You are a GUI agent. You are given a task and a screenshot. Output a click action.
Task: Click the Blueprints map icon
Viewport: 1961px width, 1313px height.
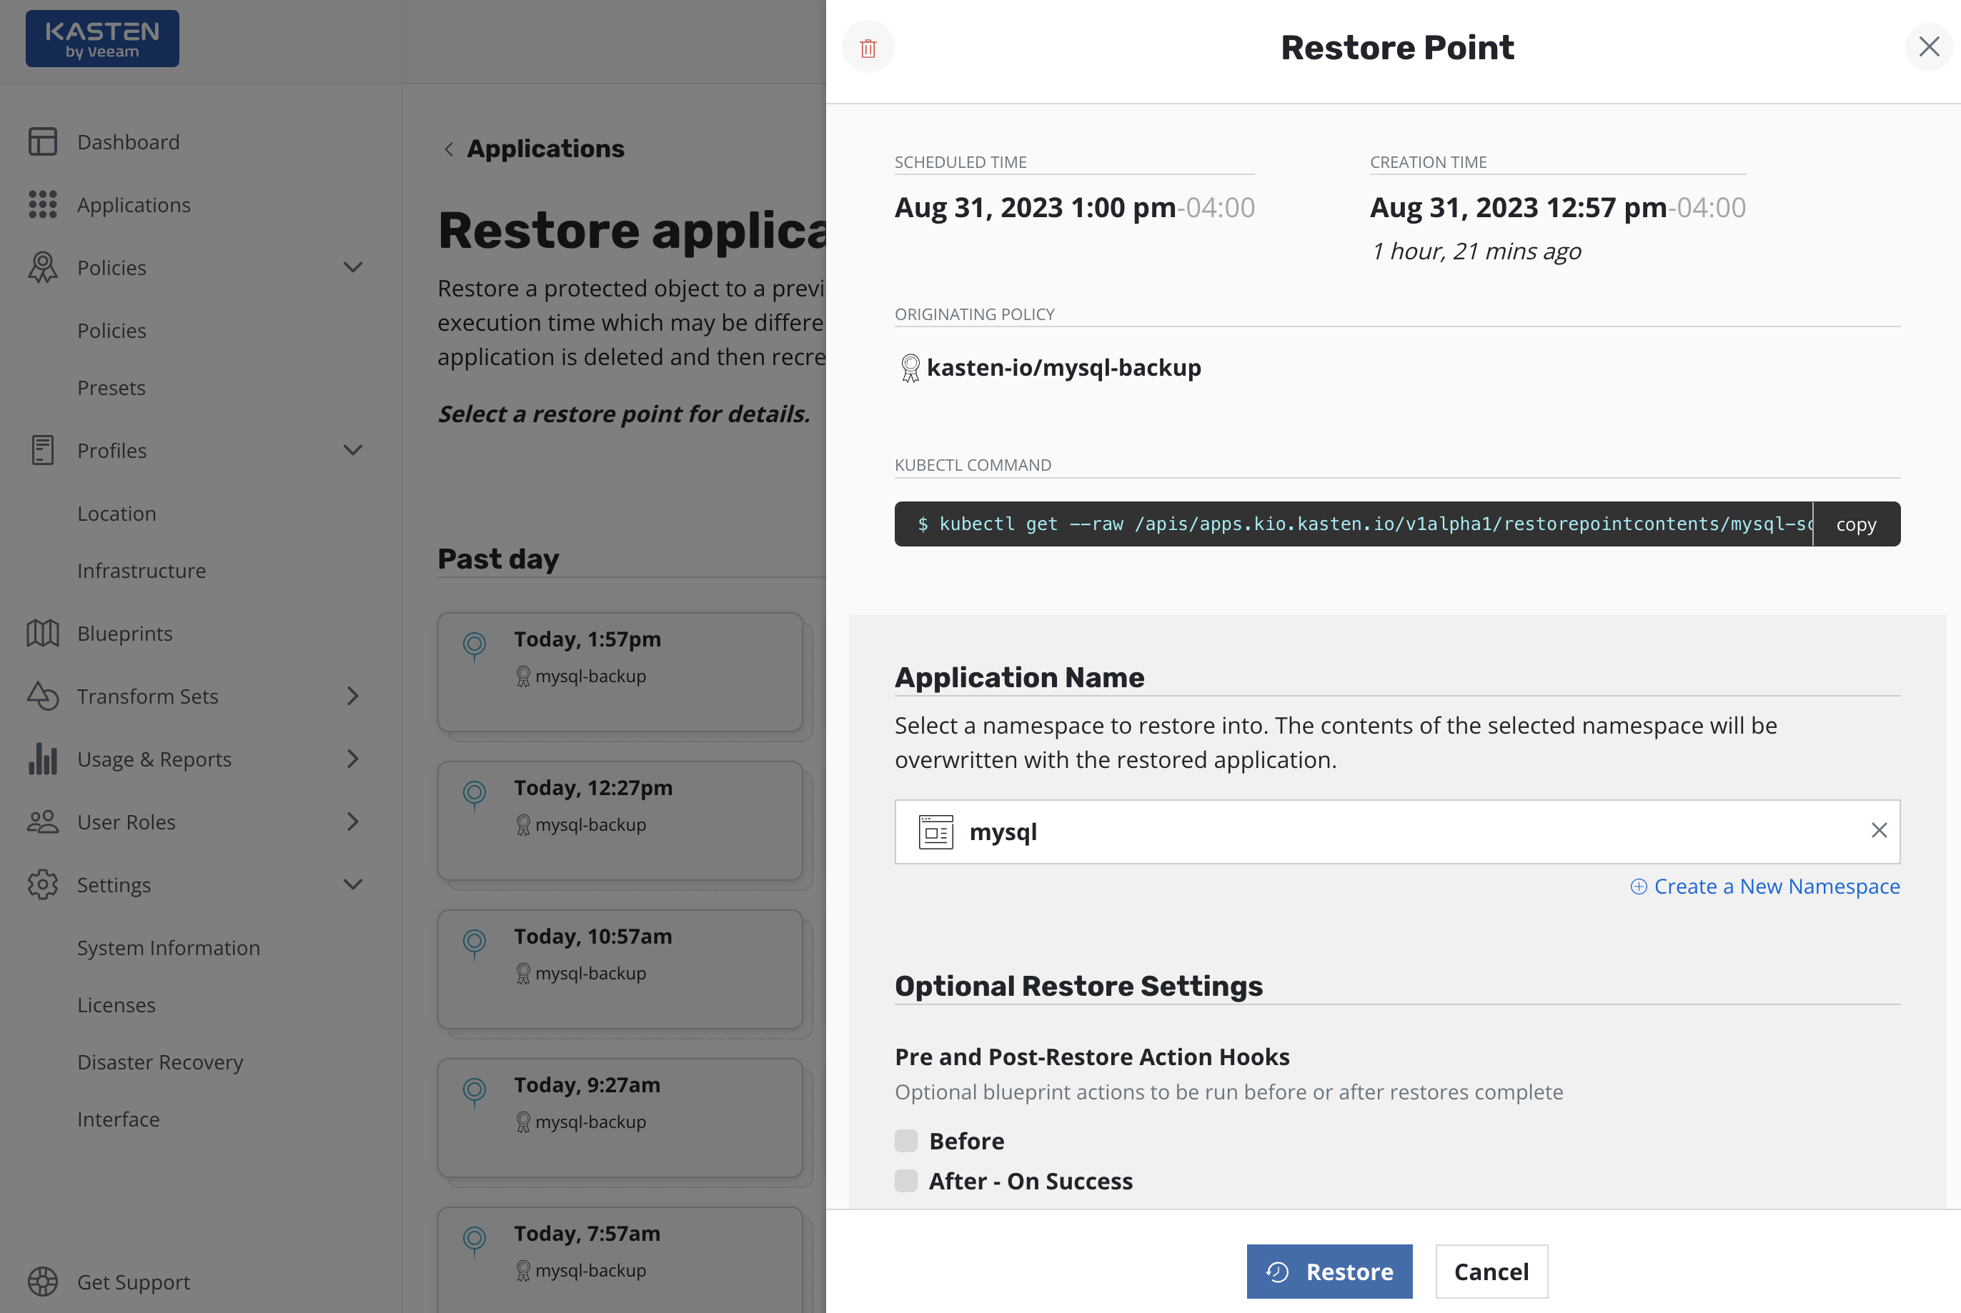point(43,633)
